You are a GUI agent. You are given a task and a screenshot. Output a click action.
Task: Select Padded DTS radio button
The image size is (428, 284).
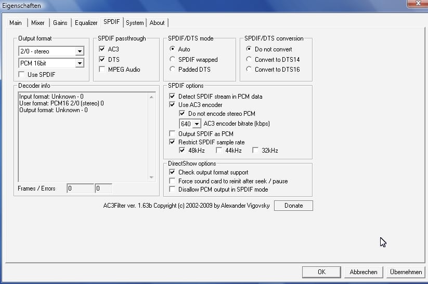pyautogui.click(x=173, y=70)
